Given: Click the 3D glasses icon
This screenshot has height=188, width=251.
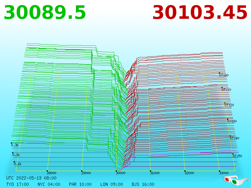Looking at the screenshot, I should coord(236,180).
